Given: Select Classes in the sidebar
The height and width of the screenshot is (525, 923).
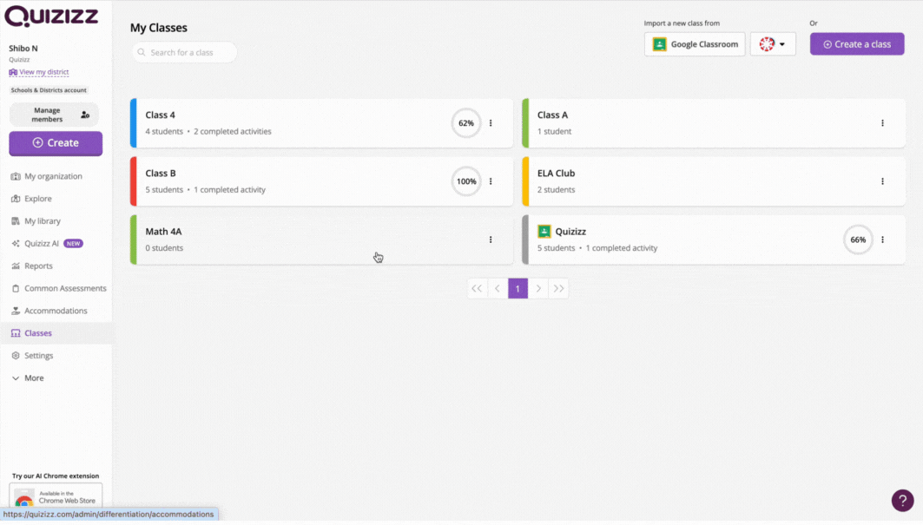Looking at the screenshot, I should click(x=56, y=333).
